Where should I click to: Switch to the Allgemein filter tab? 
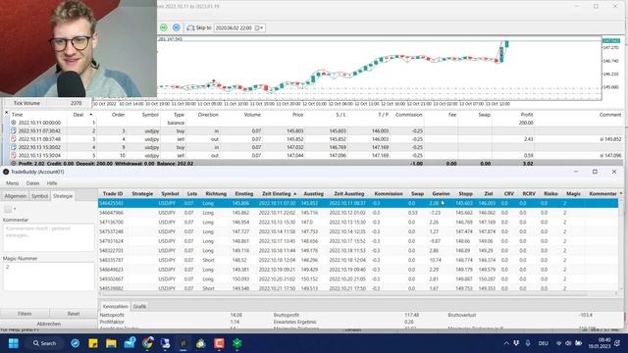click(x=16, y=196)
